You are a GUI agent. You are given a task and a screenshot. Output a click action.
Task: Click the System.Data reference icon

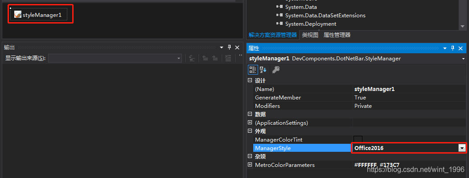(x=280, y=7)
